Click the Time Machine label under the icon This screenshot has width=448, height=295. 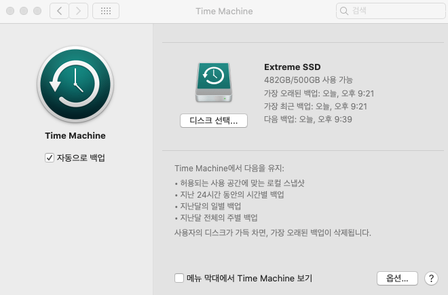tap(75, 136)
